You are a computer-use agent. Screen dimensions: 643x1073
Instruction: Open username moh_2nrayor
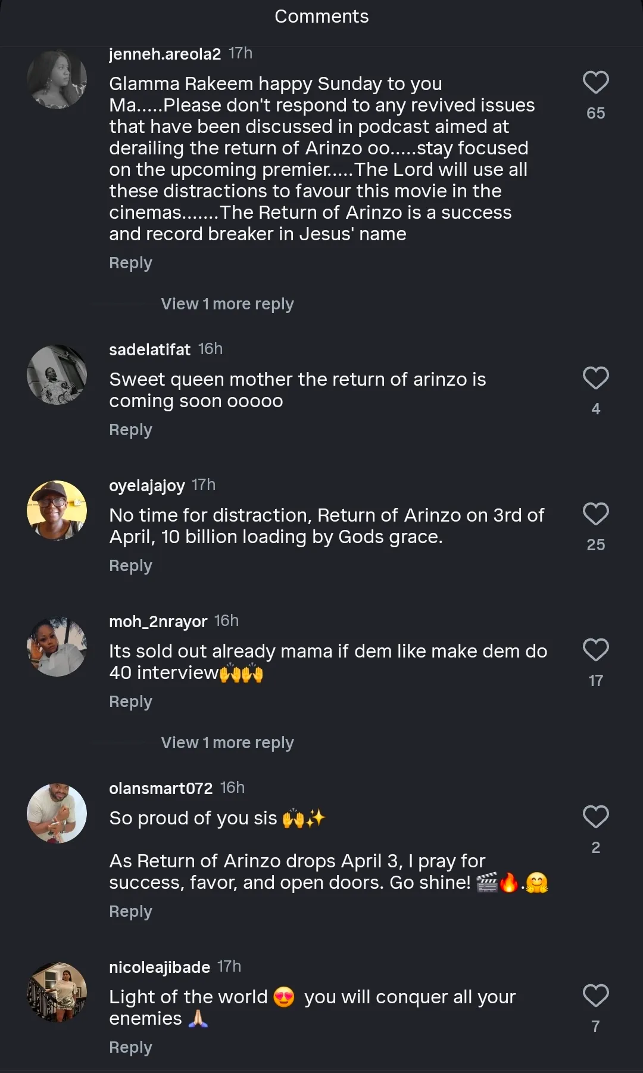click(x=158, y=621)
